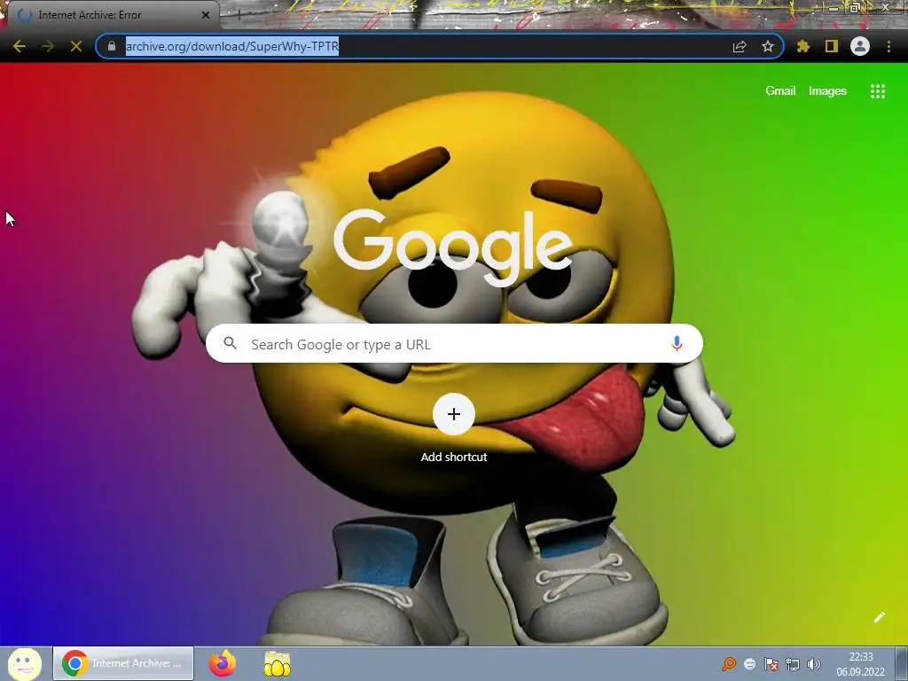Image resolution: width=908 pixels, height=681 pixels.
Task: Maximize or restore the Chrome window
Action: [x=854, y=7]
